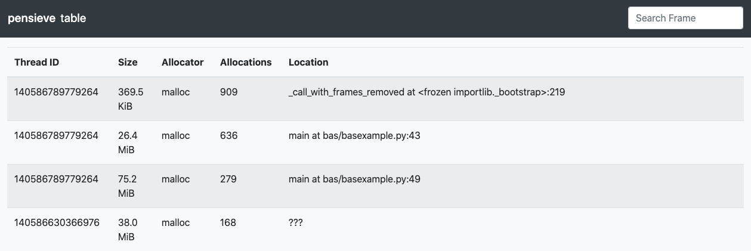Click the 279 allocations cell

pos(228,179)
